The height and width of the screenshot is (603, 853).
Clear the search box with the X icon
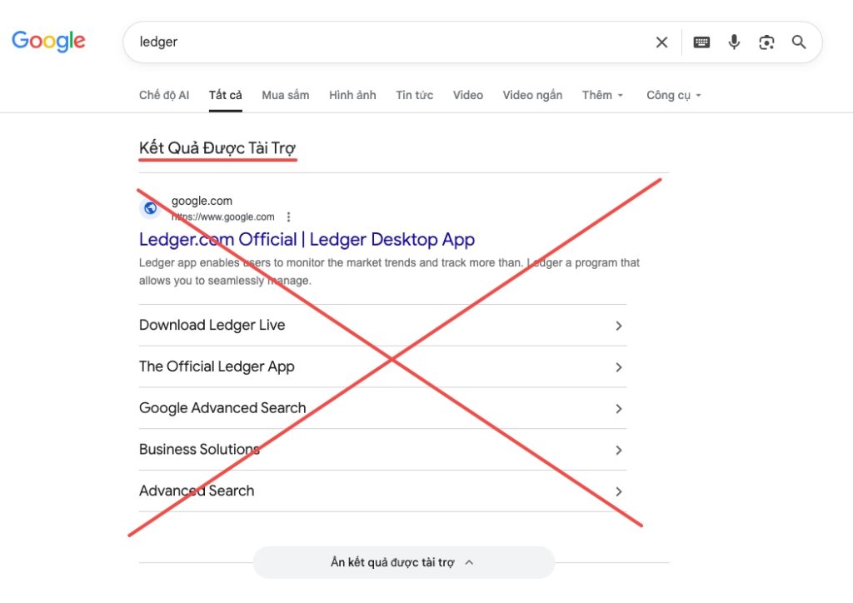pos(661,42)
